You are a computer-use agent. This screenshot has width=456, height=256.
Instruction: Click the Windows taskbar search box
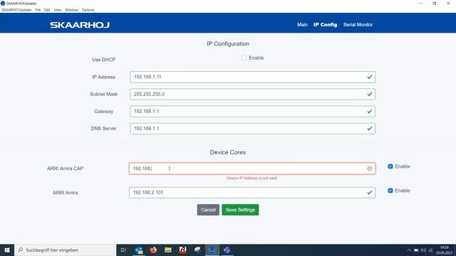click(x=65, y=250)
